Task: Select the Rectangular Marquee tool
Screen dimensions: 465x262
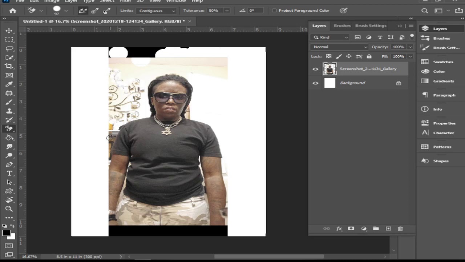Action: pyautogui.click(x=9, y=39)
